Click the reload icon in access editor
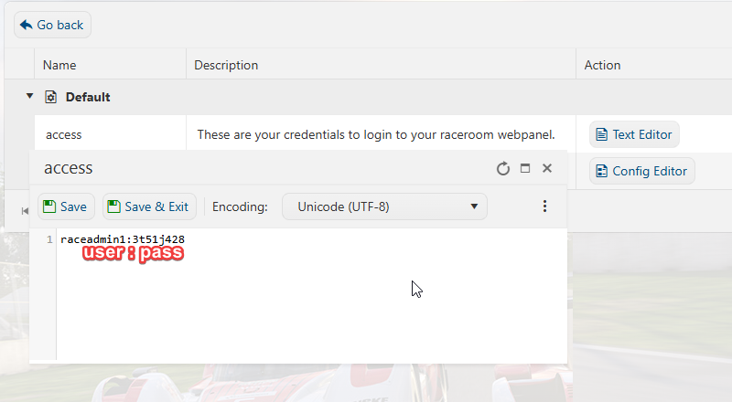The height and width of the screenshot is (402, 732). (x=502, y=168)
